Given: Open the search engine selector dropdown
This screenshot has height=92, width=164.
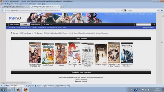Looking at the screenshot, I should (x=125, y=10).
